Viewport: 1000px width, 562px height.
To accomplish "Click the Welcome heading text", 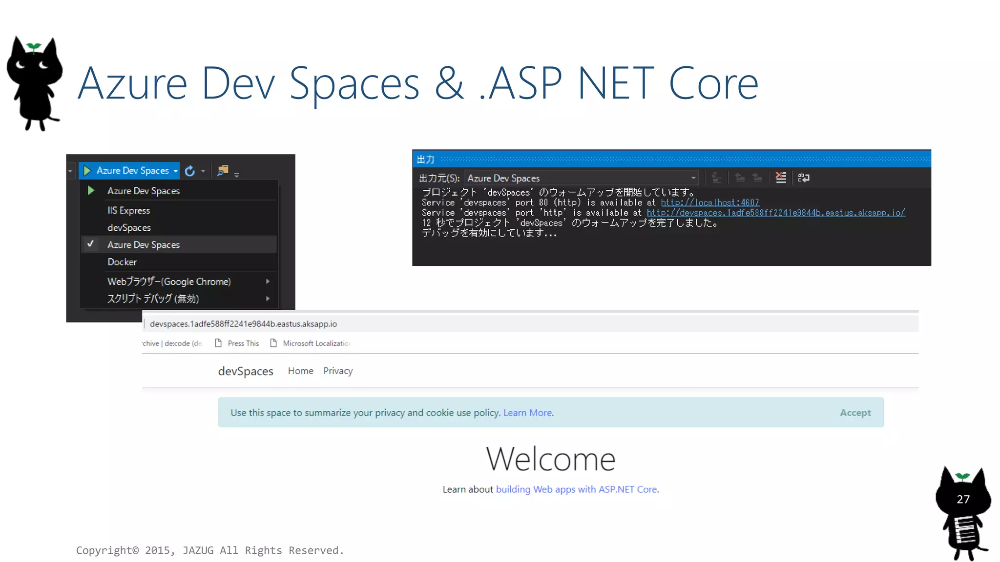I will [x=551, y=459].
